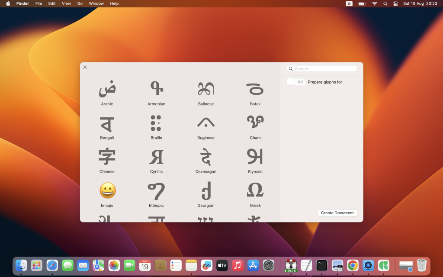Launch Safari from the Dock
The height and width of the screenshot is (277, 443).
coord(52,265)
